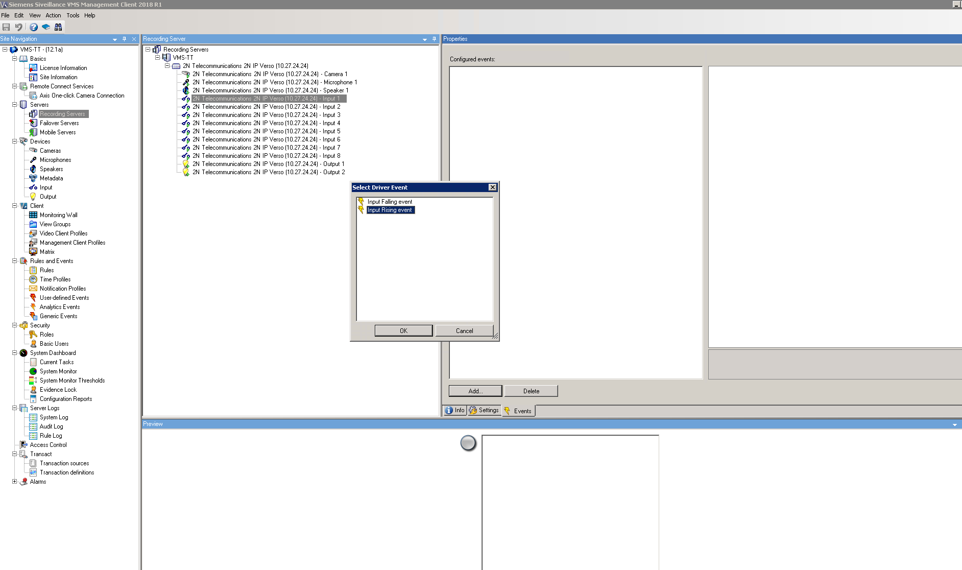Image resolution: width=962 pixels, height=570 pixels.
Task: Click the Cameras device icon
Action: 33,151
